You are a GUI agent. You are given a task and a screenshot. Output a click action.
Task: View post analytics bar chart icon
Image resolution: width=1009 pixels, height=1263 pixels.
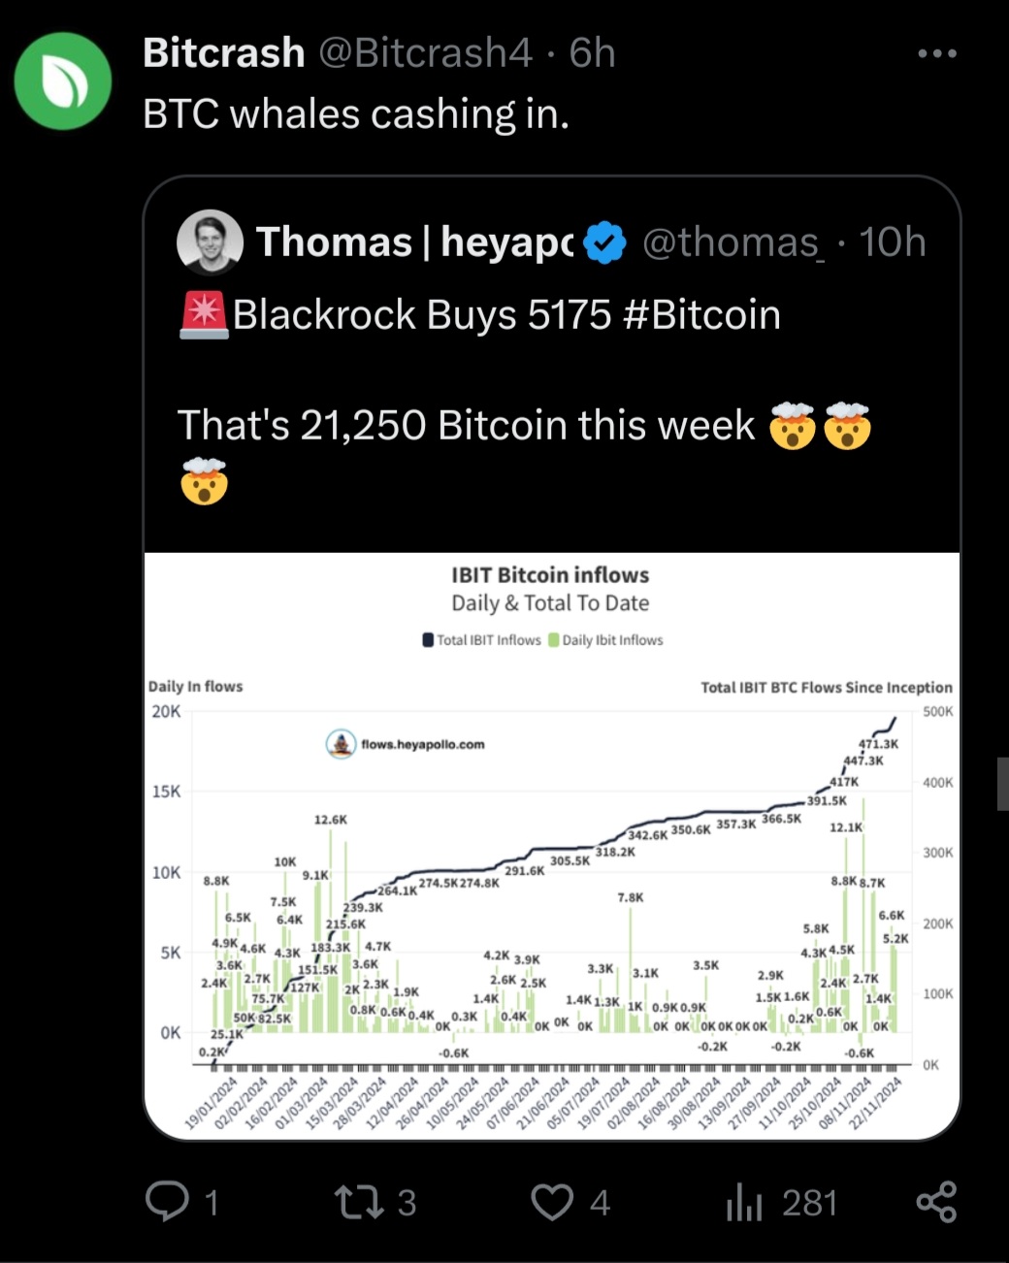tap(744, 1203)
